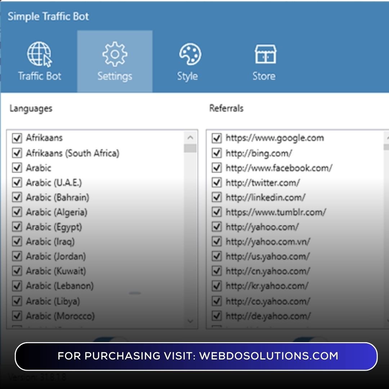The width and height of the screenshot is (389, 389).
Task: Toggle the Arabic (Morocco) checkbox
Action: coord(17,316)
